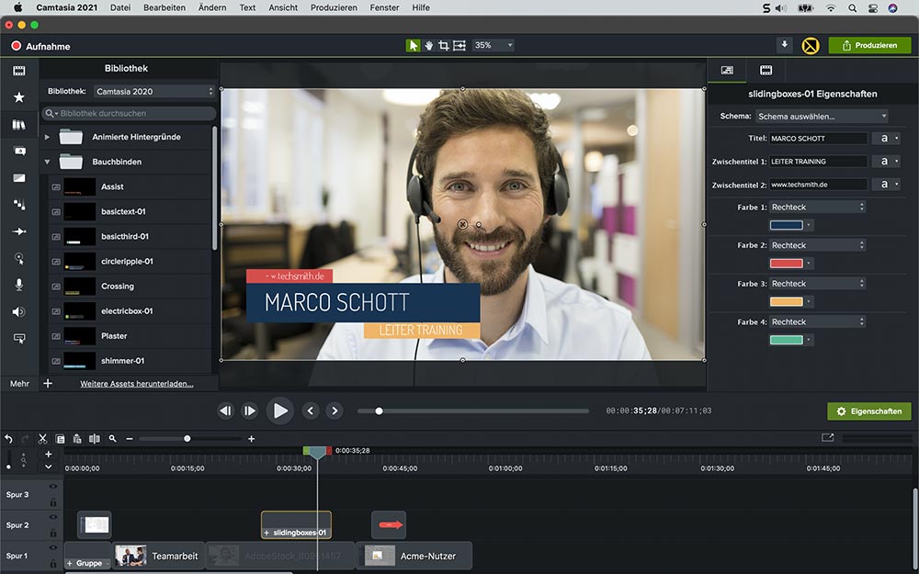Click the red Farbe 2 swatch
Screen dimensions: 919x574
(x=786, y=263)
